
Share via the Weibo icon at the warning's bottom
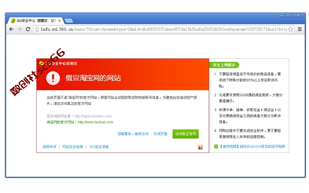(x=200, y=147)
